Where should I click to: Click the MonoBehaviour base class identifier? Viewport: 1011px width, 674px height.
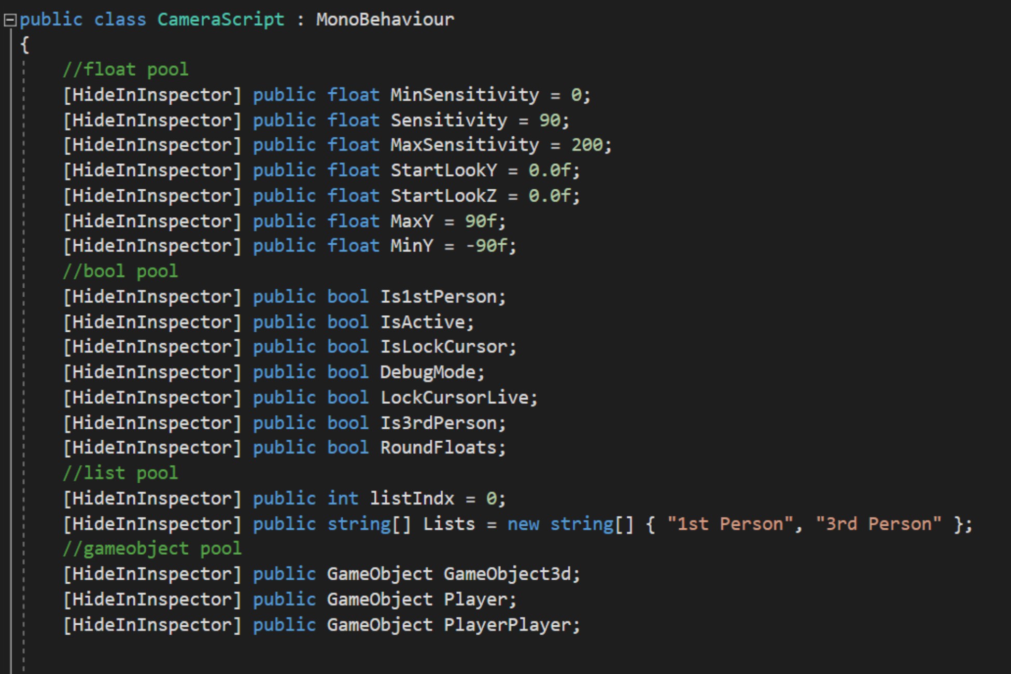click(385, 20)
